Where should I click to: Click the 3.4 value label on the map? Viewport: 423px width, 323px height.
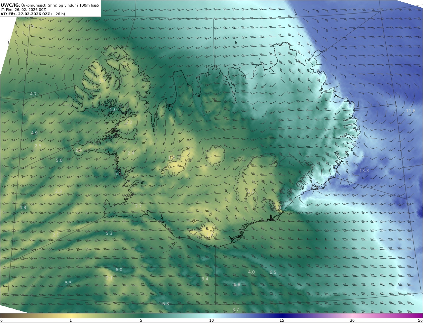pyautogui.click(x=205, y=279)
